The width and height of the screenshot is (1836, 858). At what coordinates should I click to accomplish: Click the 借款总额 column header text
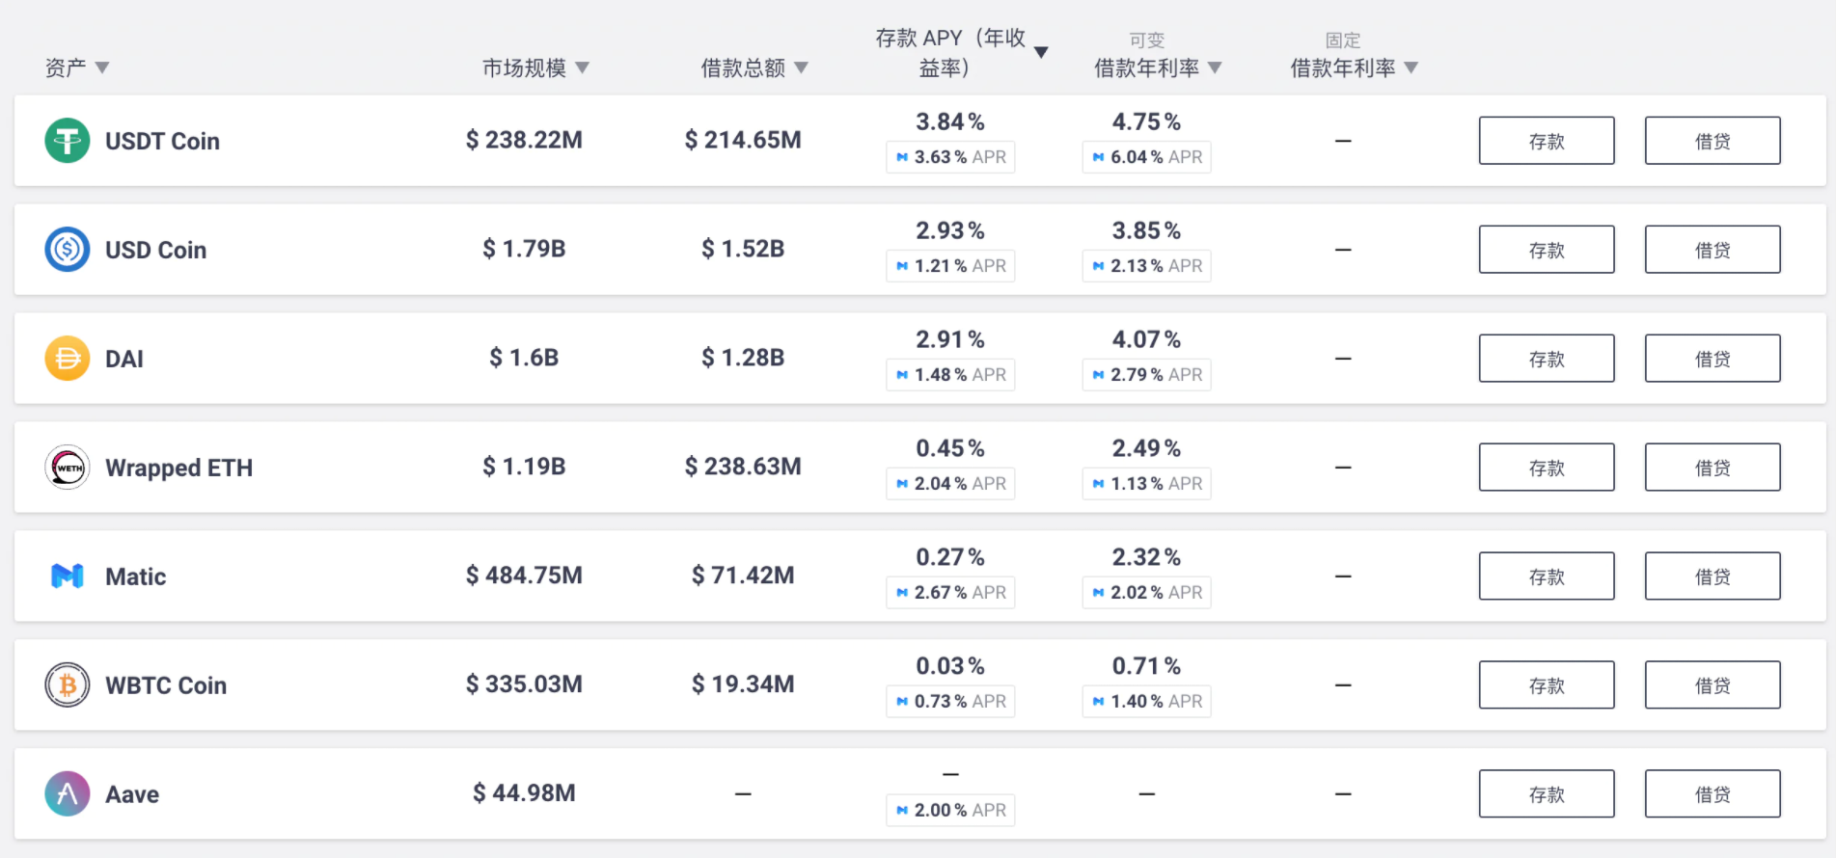[x=743, y=67]
